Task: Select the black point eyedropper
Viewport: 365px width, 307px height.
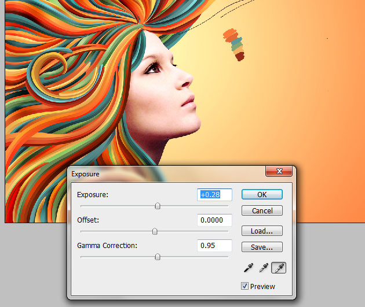Action: 248,268
